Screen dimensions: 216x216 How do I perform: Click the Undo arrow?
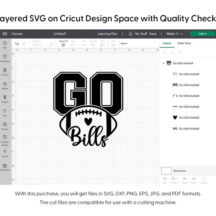click(17, 44)
